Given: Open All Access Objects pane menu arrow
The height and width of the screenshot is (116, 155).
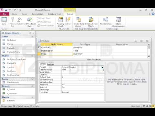Looking at the screenshot, I should (x=30, y=33).
